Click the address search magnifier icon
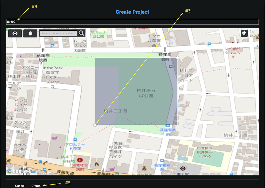Screen dimensions: 265x188 coord(81,33)
